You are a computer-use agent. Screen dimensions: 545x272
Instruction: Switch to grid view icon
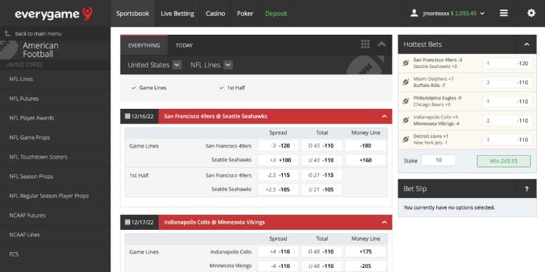[x=365, y=44]
